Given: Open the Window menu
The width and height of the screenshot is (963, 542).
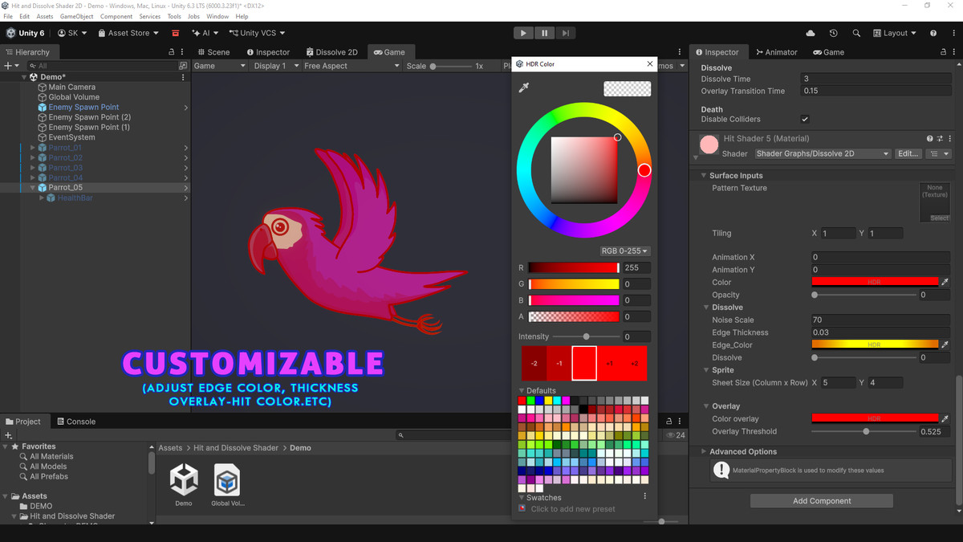Looking at the screenshot, I should 217,16.
